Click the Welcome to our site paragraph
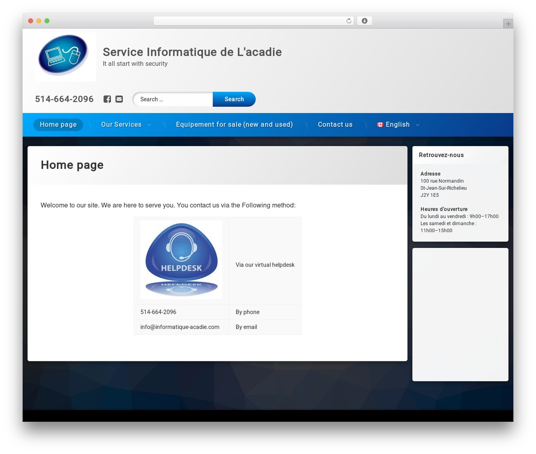The width and height of the screenshot is (536, 454). 168,205
